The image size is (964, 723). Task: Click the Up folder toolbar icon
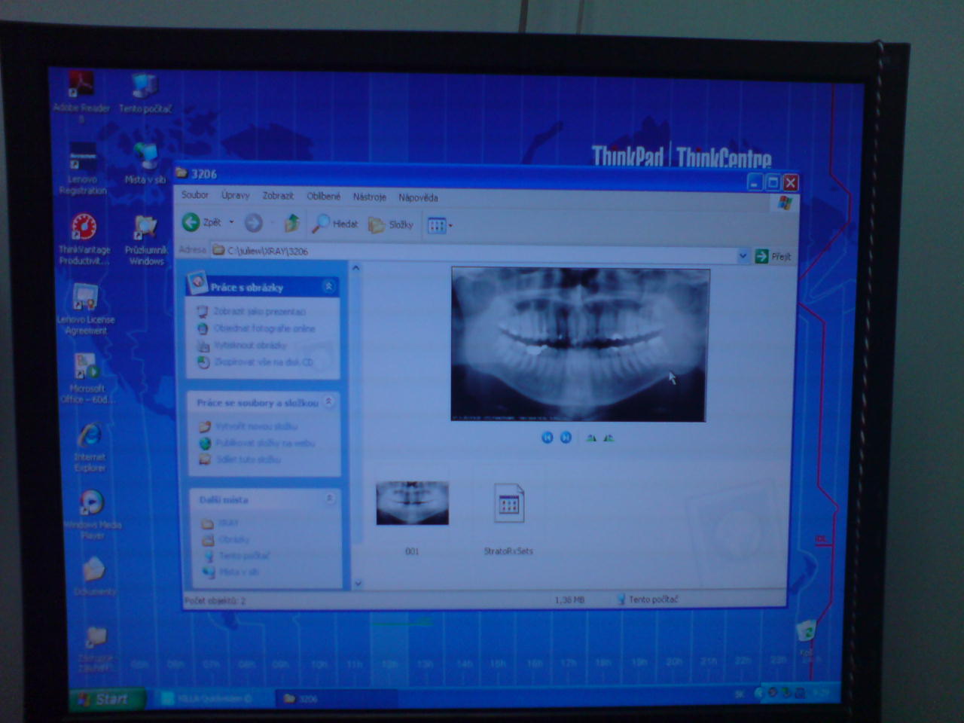click(x=292, y=224)
